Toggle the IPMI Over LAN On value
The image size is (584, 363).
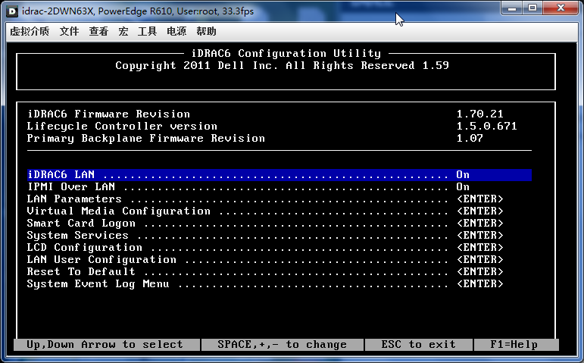coord(463,186)
